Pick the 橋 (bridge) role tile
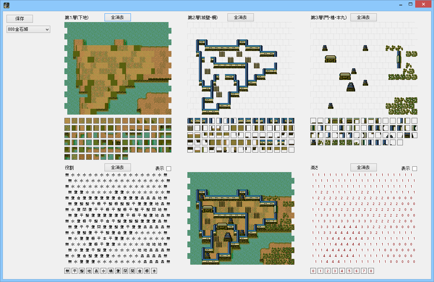 [111, 271]
